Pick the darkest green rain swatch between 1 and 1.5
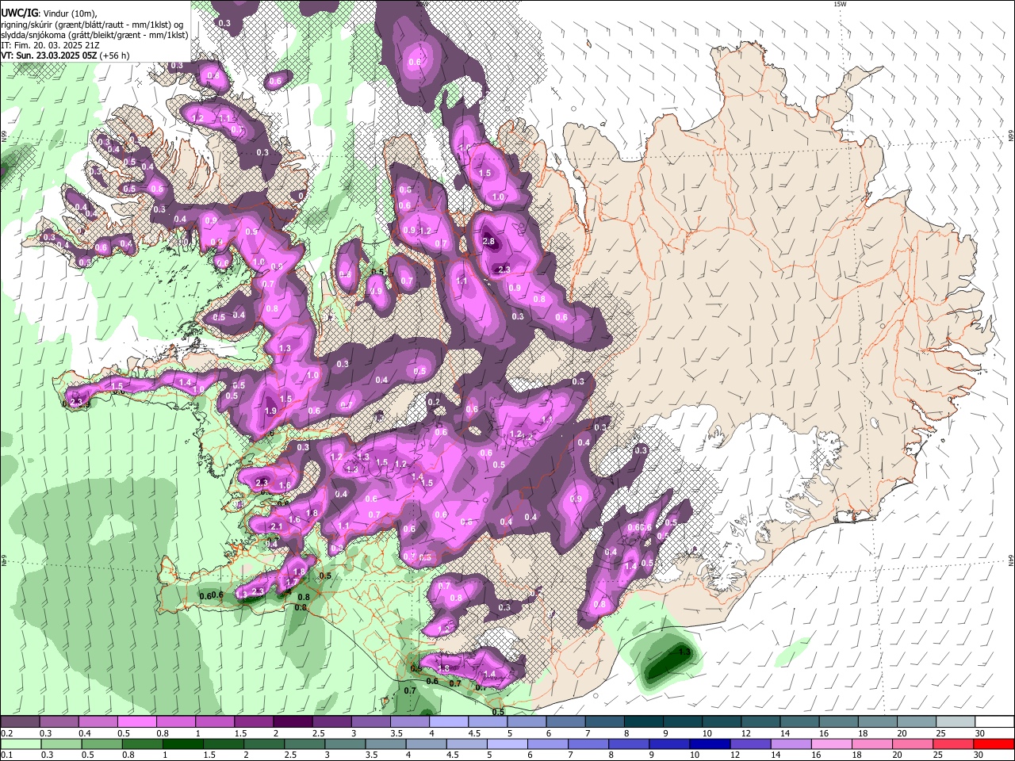Viewport: 1015px width, 761px height. [182, 744]
